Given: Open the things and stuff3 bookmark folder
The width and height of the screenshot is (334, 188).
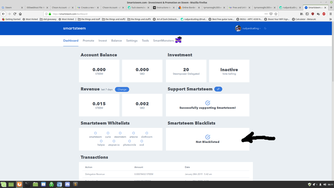Looking at the screenshot, I should pos(139,19).
